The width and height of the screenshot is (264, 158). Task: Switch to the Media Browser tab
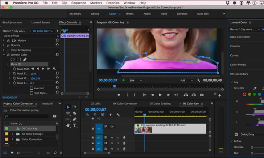[48, 104]
